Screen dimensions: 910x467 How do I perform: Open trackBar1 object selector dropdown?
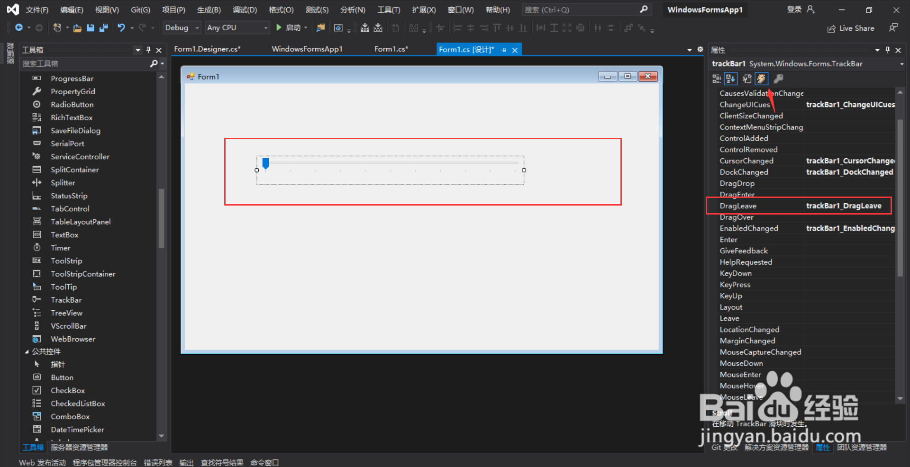[x=901, y=64]
